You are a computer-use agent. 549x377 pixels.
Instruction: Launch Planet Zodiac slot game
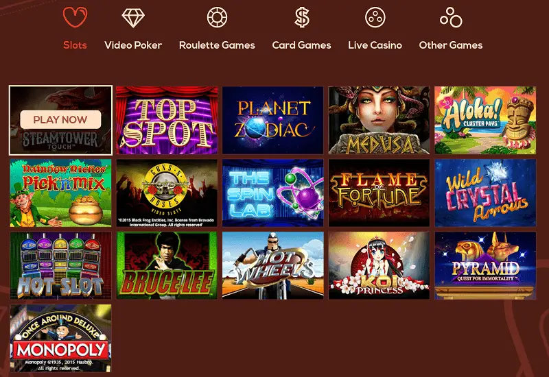tap(272, 121)
